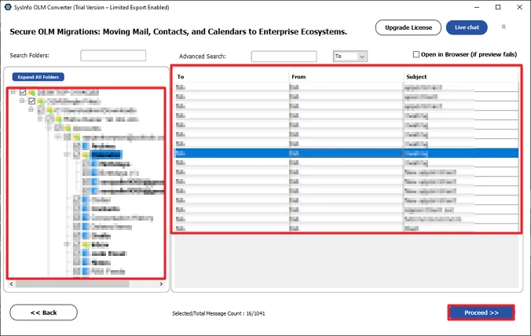Tick the Open in Browser checkbox
The image size is (531, 336).
tap(416, 54)
